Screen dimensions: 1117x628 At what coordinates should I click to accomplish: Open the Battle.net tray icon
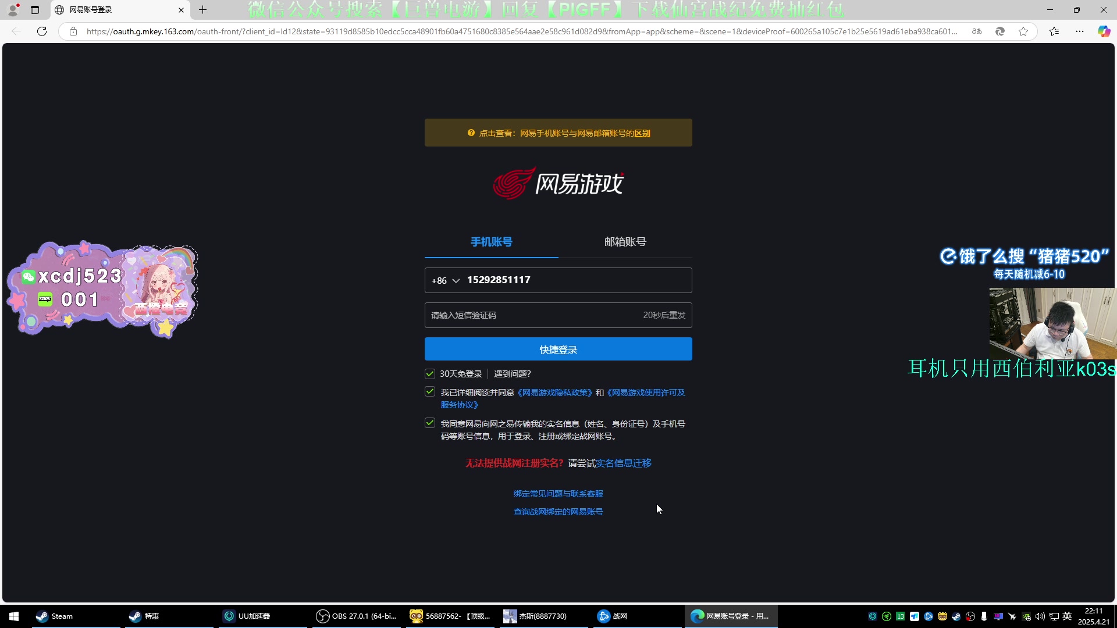point(929,616)
